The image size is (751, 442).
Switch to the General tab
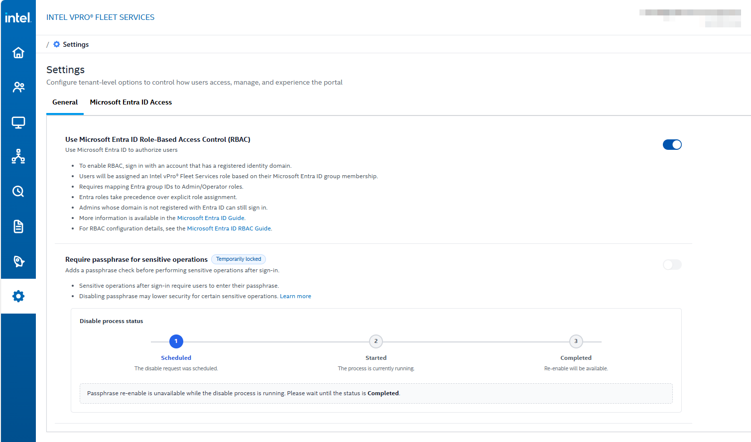[x=65, y=102]
